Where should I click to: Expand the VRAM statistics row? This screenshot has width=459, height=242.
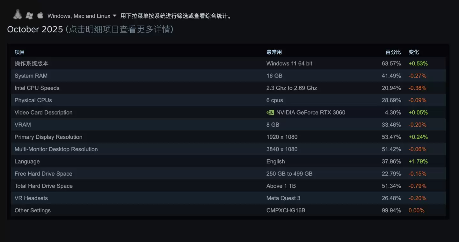click(23, 125)
